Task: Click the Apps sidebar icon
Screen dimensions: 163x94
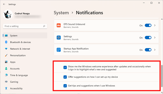Action: 6,62
